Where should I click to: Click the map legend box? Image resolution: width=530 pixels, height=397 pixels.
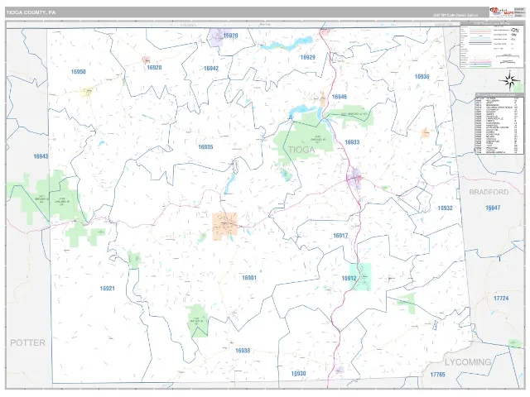[492, 45]
